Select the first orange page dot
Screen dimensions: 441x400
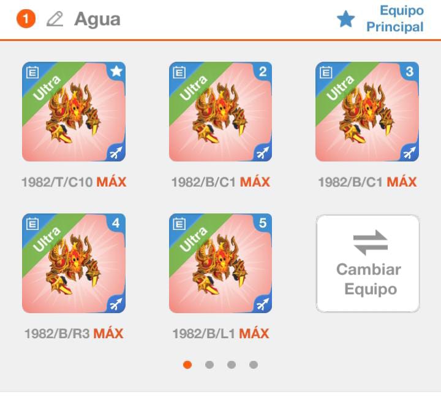[x=187, y=365]
